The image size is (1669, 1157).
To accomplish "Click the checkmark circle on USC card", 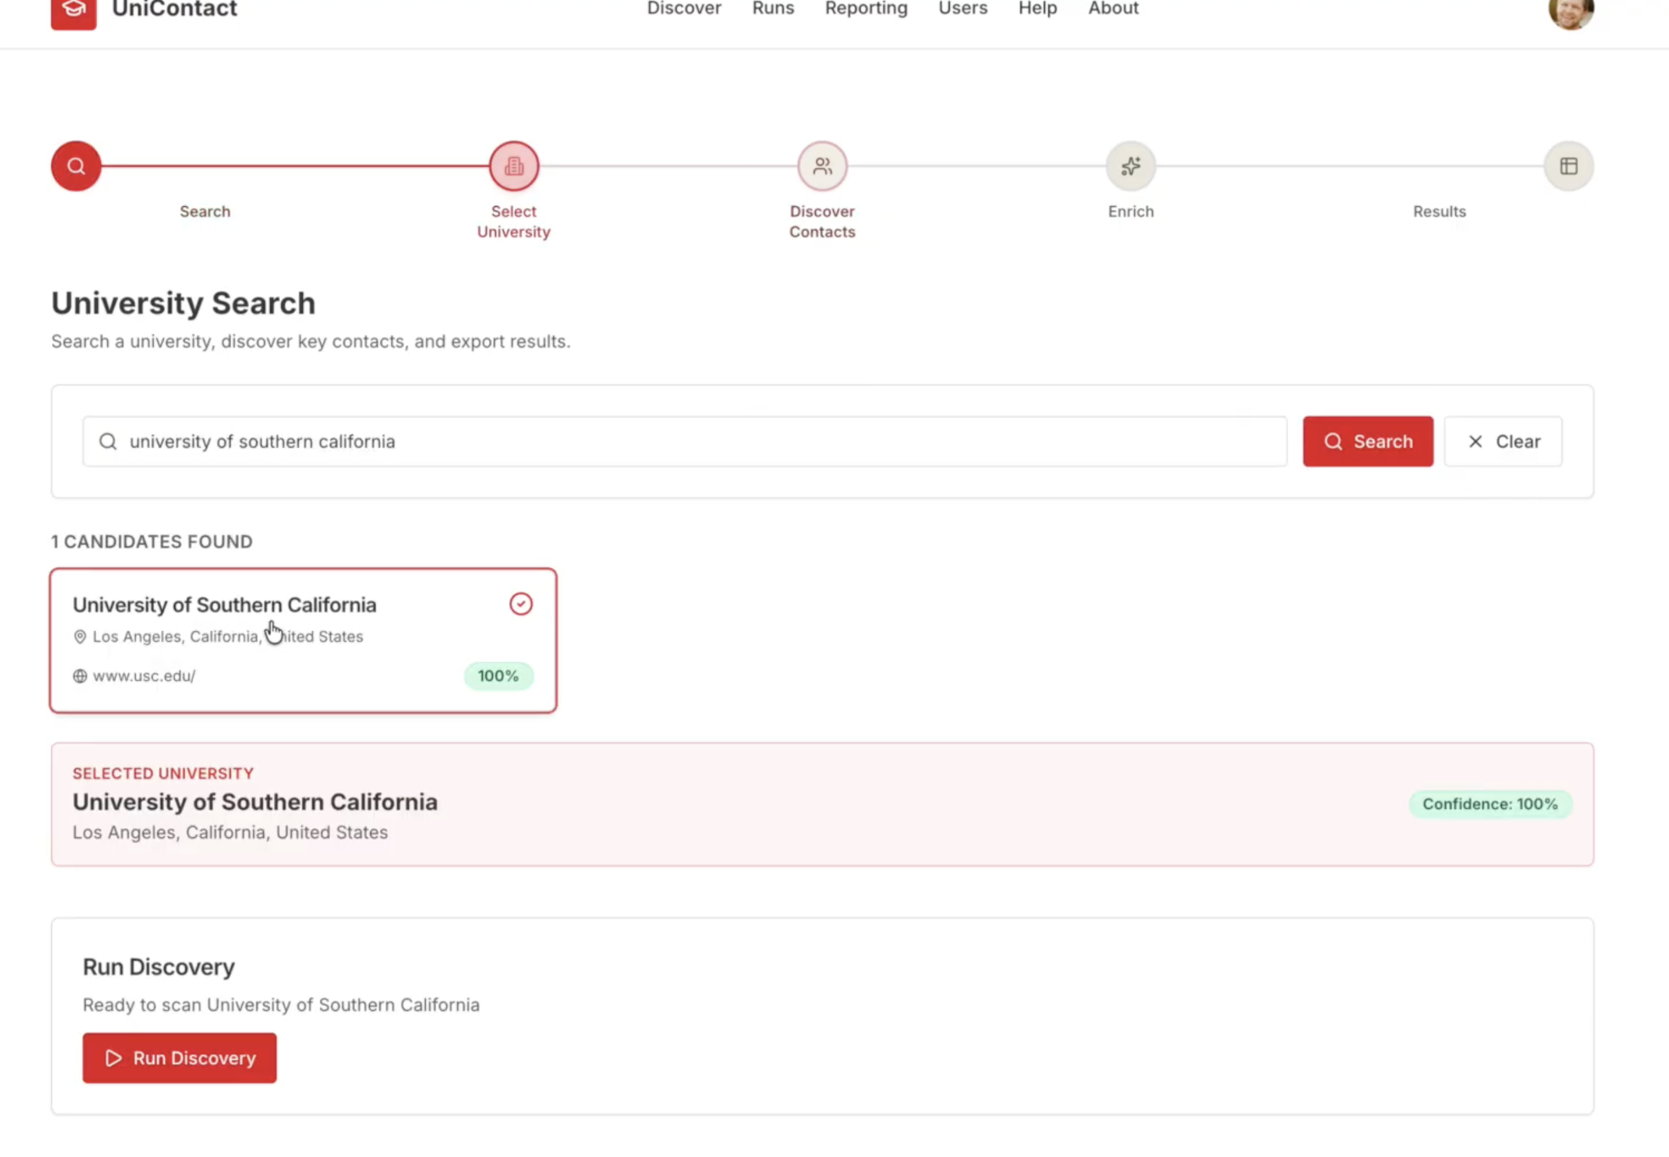I will [520, 604].
